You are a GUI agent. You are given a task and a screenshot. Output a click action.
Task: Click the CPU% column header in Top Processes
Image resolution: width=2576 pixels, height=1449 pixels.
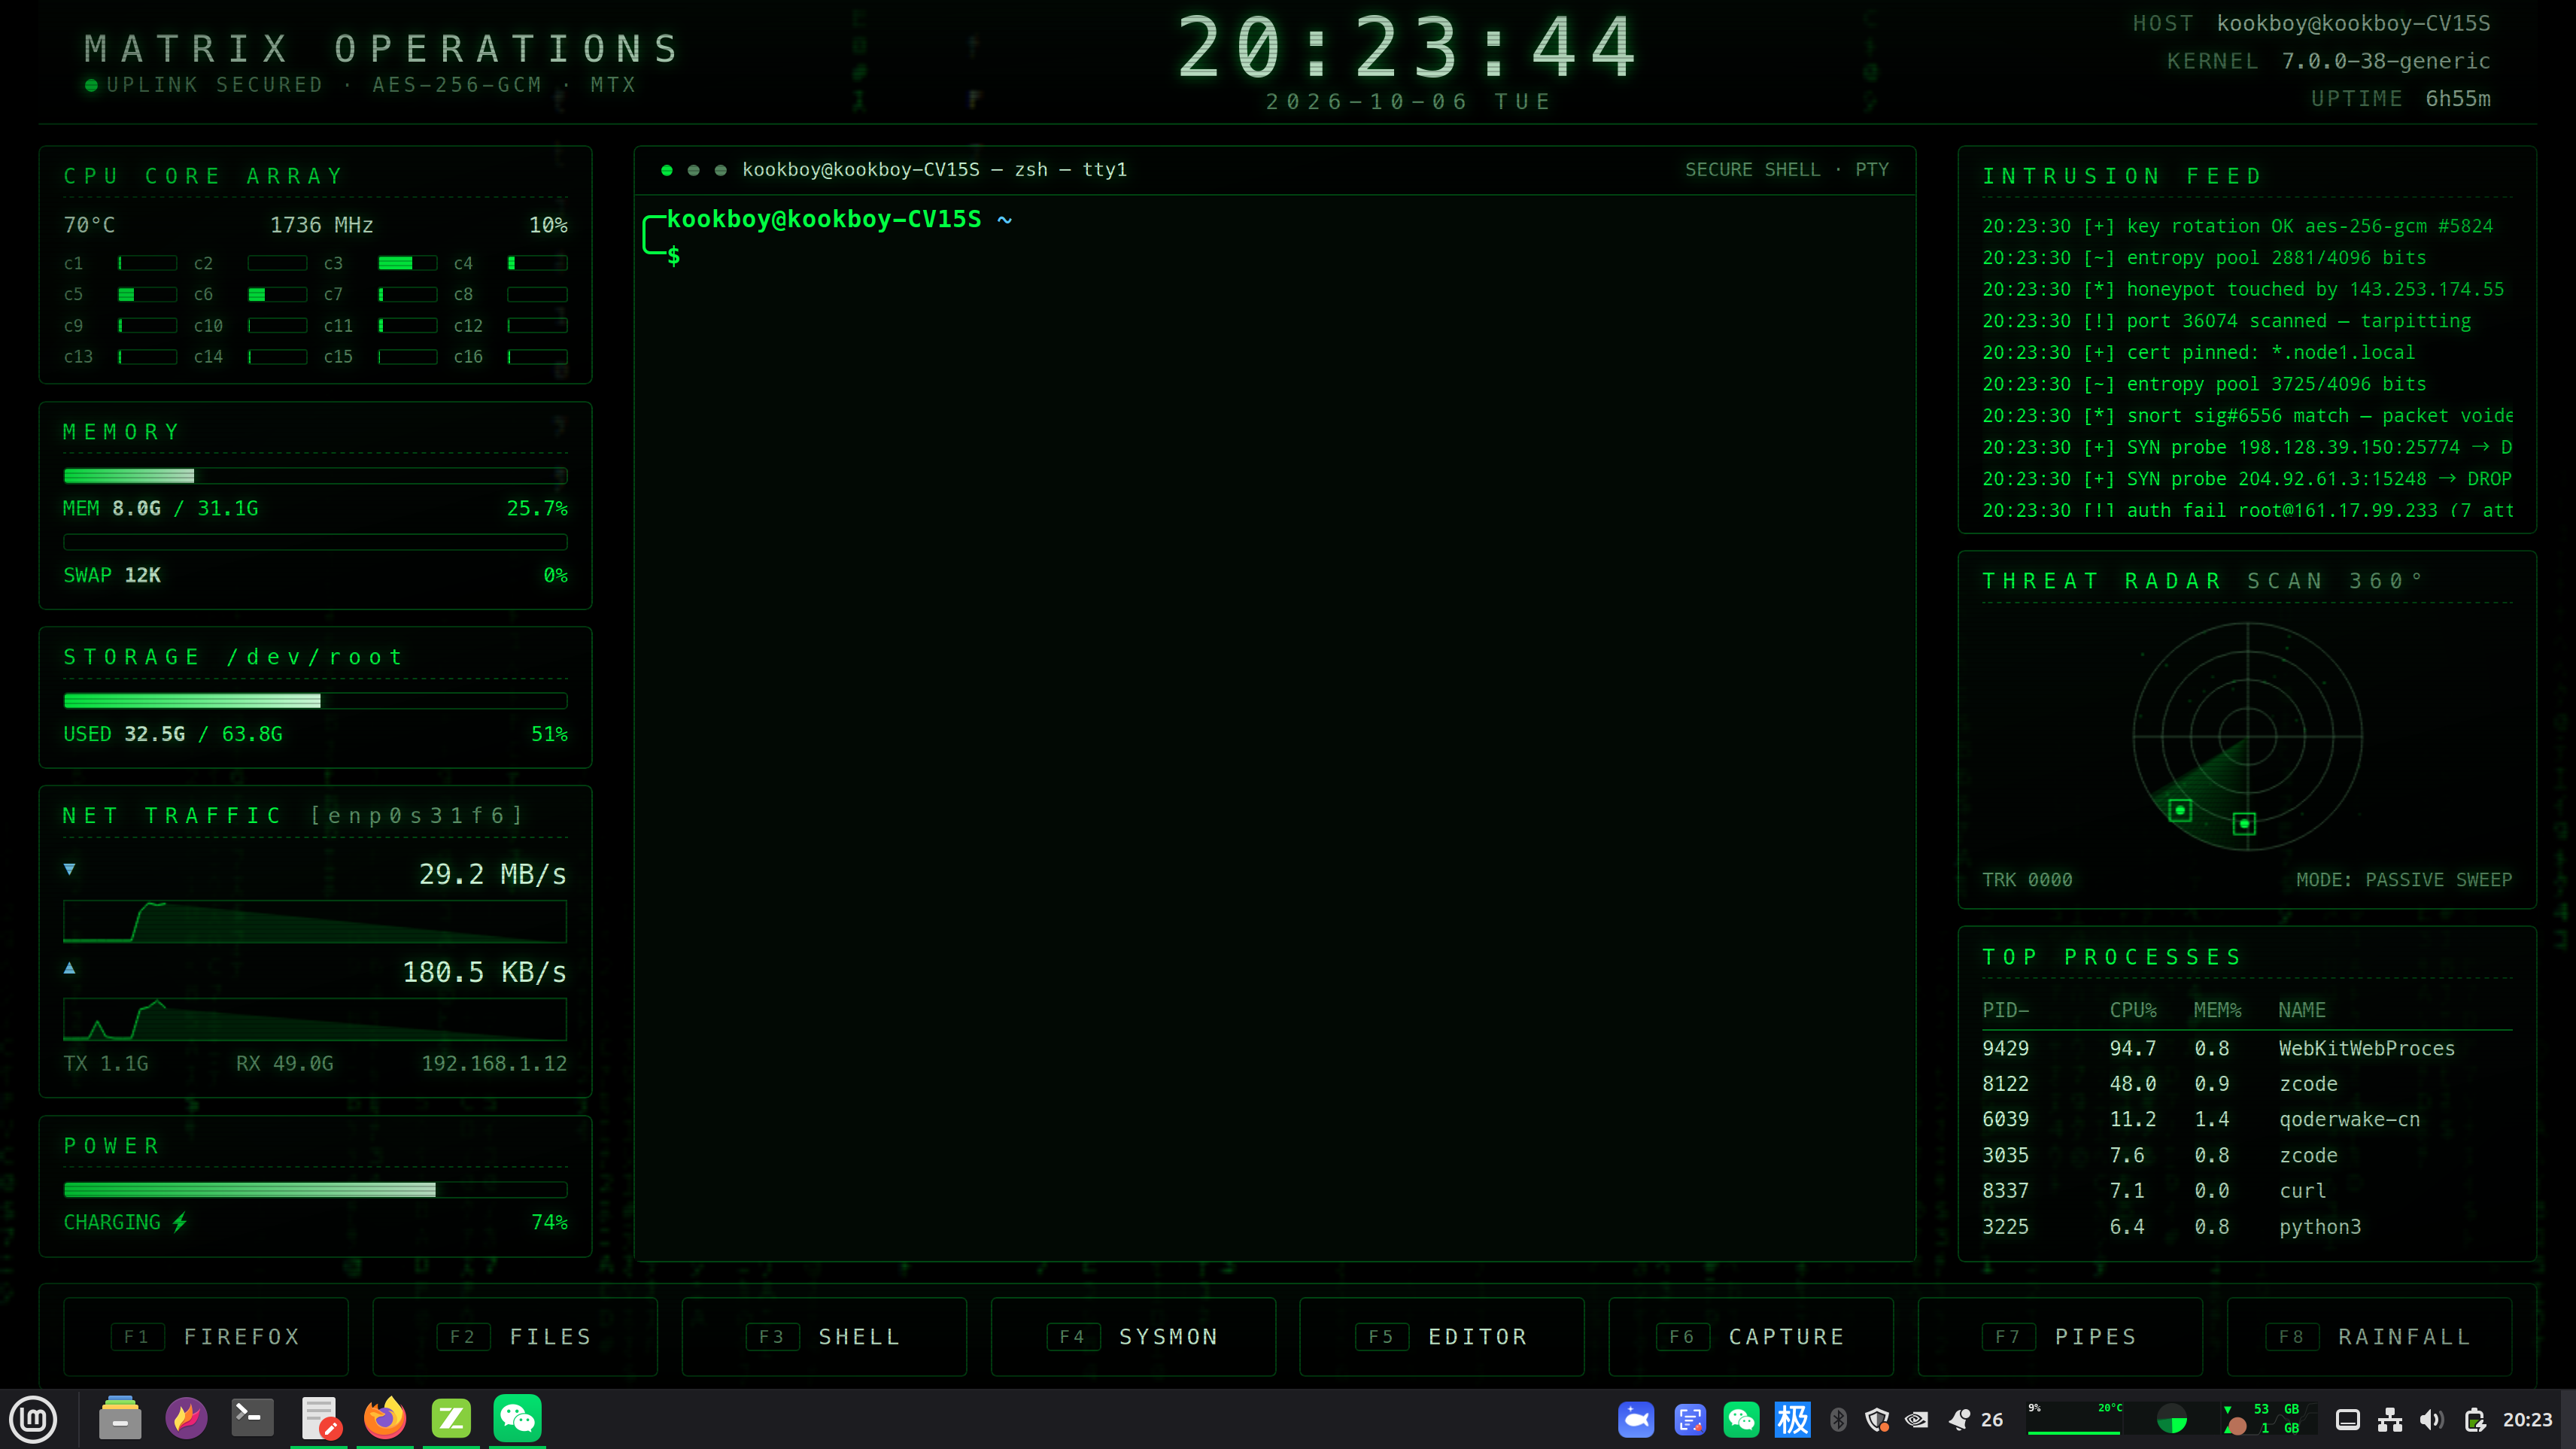(x=2133, y=1010)
